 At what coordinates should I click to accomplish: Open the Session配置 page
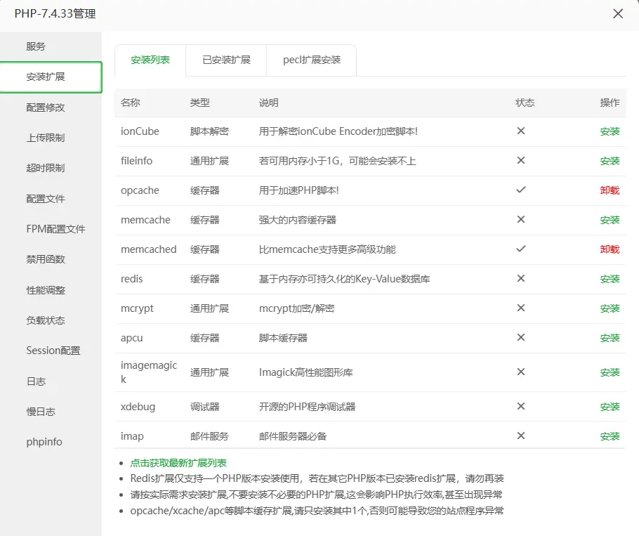click(53, 351)
